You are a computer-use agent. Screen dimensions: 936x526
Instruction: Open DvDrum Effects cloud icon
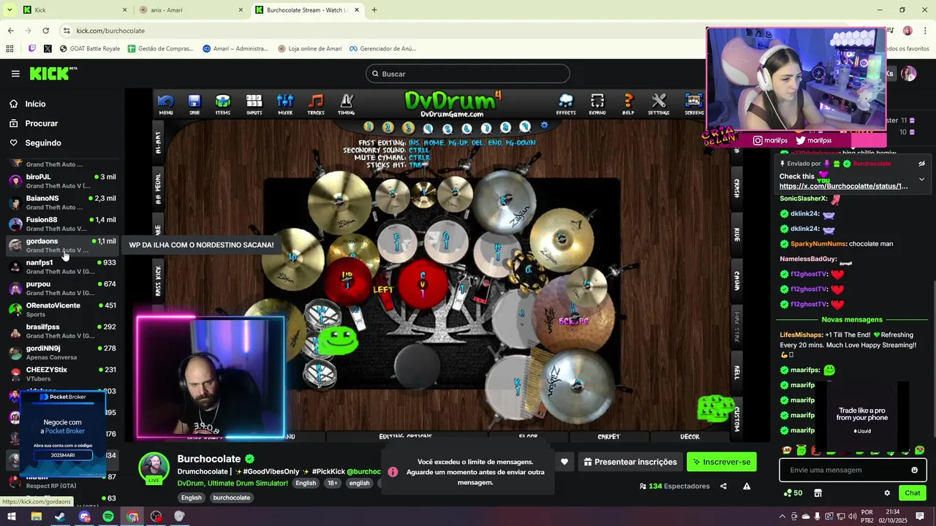(x=566, y=104)
